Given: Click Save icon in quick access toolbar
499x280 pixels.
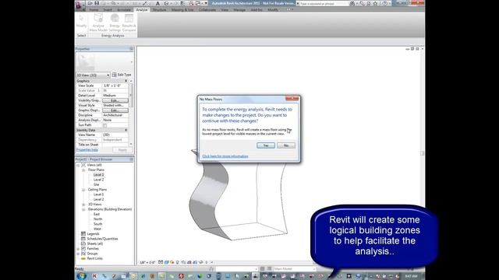Looking at the screenshot, I should tap(97, 3).
